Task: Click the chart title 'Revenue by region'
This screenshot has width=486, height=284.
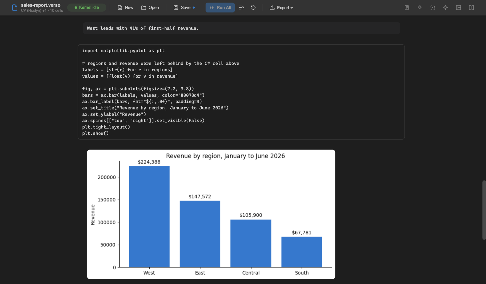Action: click(x=225, y=156)
